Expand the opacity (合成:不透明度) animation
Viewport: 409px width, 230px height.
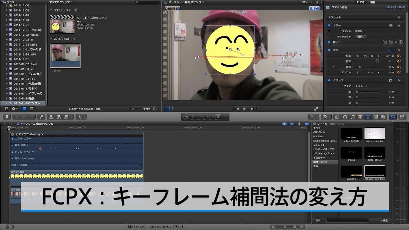click(141, 165)
